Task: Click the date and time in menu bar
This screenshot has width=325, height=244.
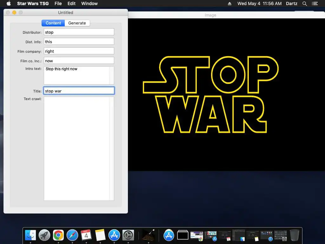Action: point(260,3)
